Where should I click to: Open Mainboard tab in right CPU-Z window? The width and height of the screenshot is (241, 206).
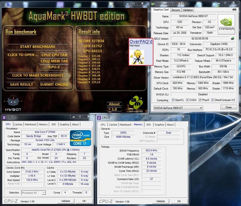point(125,125)
